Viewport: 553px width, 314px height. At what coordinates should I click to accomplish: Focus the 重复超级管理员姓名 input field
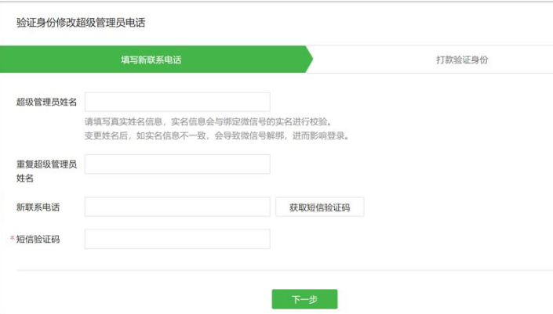click(177, 164)
